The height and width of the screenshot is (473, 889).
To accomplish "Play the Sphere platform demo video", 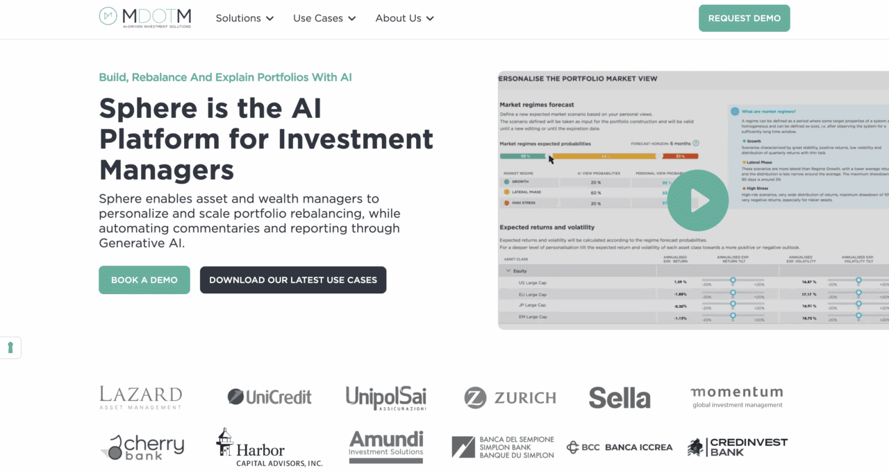I will click(x=698, y=200).
